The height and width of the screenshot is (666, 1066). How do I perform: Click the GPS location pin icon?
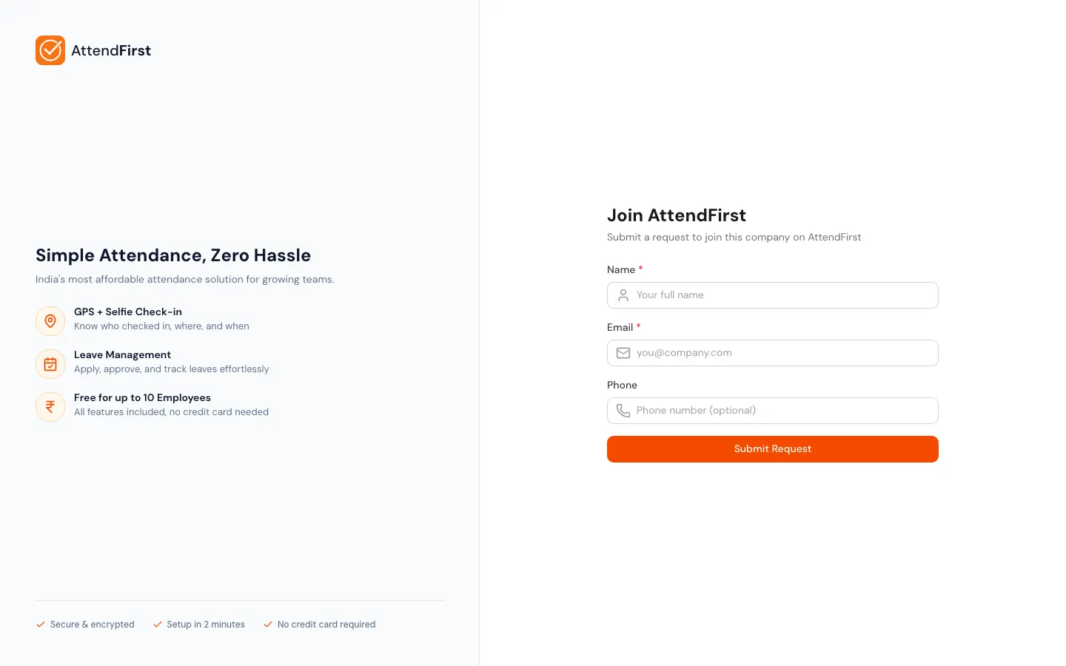point(50,320)
